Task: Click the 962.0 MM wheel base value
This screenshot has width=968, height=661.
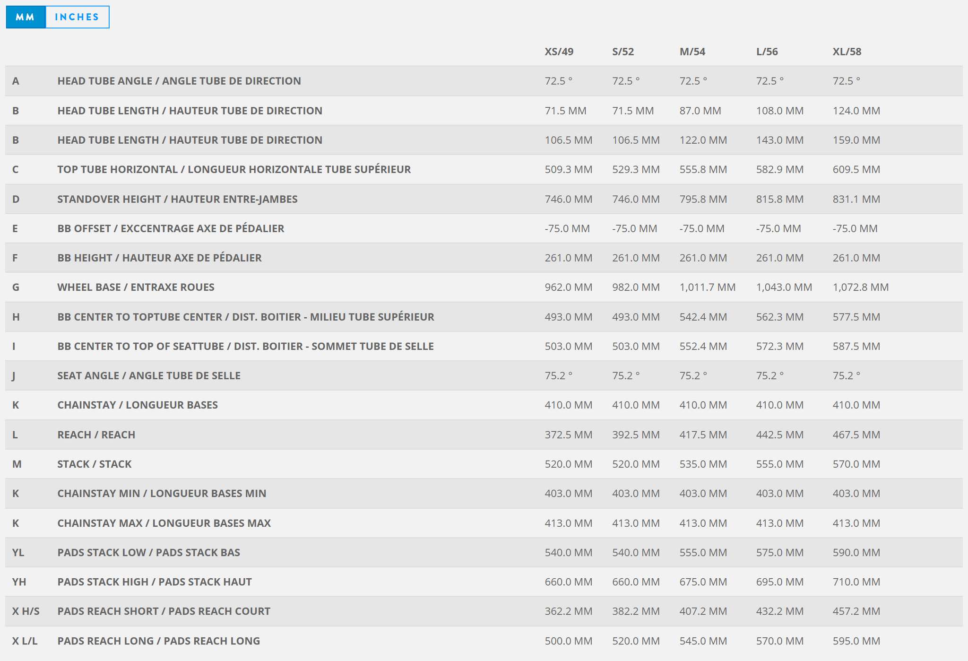Action: [569, 287]
